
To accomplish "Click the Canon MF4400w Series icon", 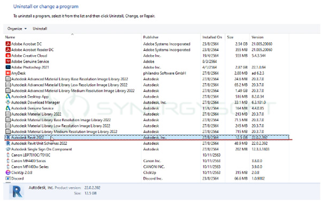I will click(x=8, y=167).
